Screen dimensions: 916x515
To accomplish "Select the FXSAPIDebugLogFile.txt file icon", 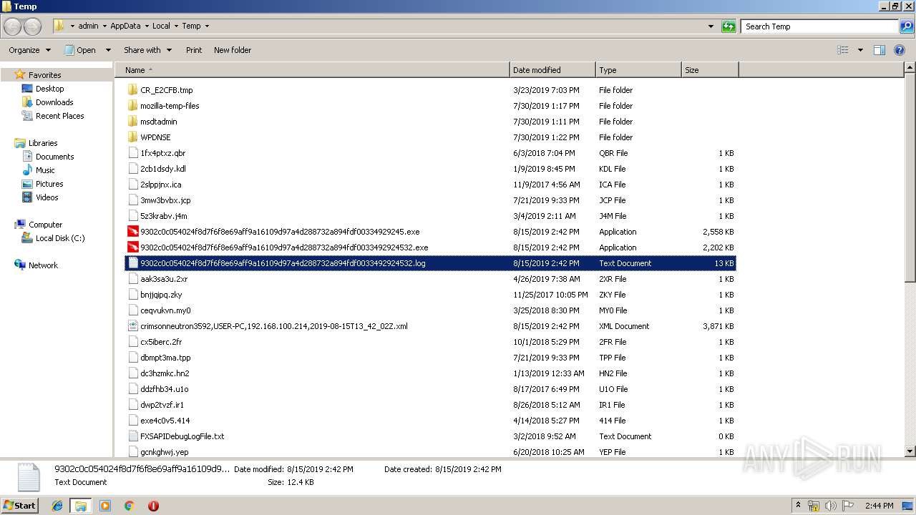I will [x=132, y=436].
